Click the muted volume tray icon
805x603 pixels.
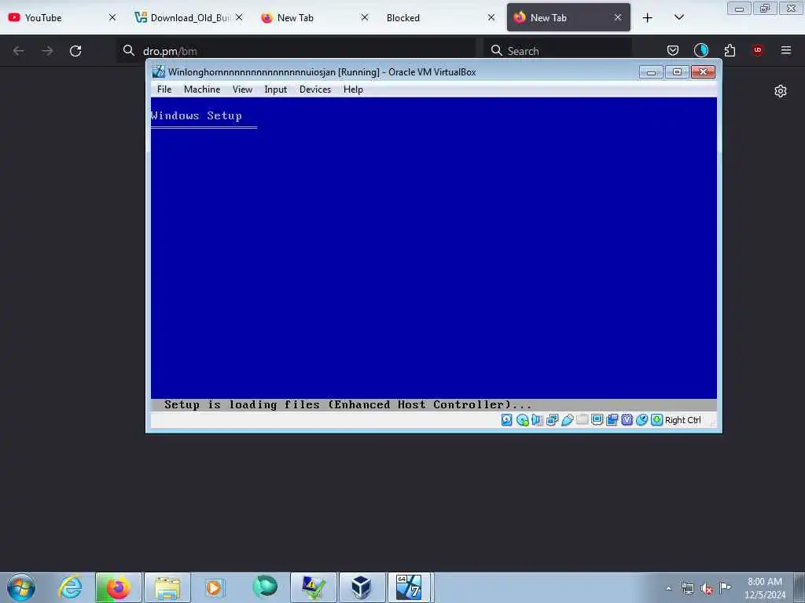[707, 589]
